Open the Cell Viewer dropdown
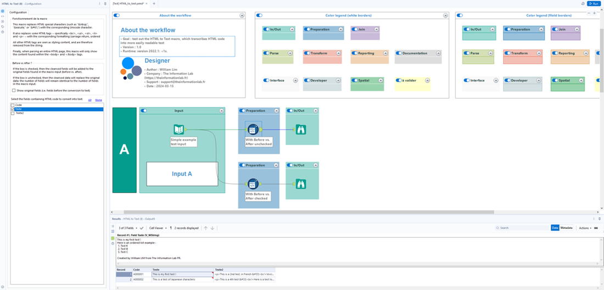 (158, 228)
